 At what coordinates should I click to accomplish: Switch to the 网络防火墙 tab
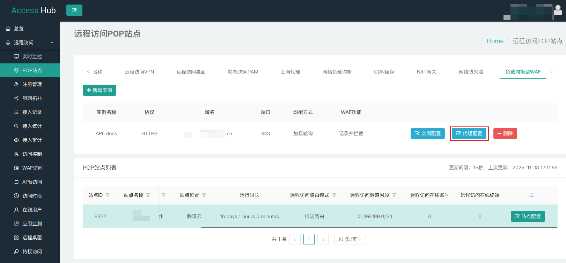(471, 72)
